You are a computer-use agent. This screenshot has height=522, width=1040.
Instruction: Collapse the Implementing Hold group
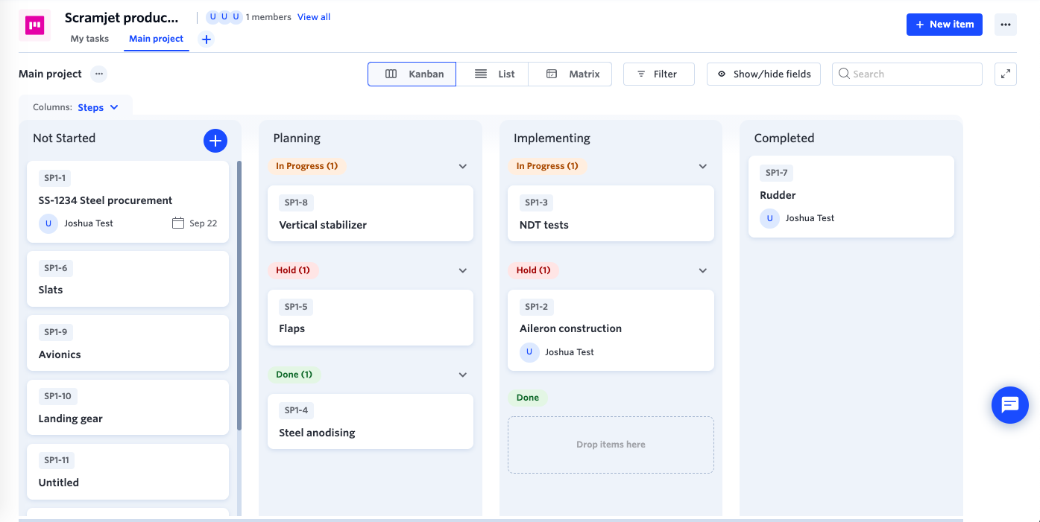702,270
